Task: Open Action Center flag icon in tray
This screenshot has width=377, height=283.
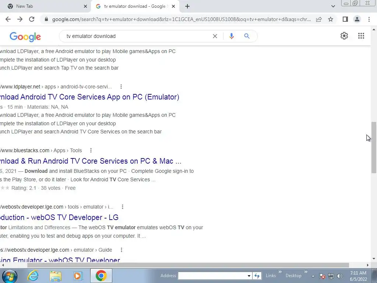Action: tap(322, 276)
